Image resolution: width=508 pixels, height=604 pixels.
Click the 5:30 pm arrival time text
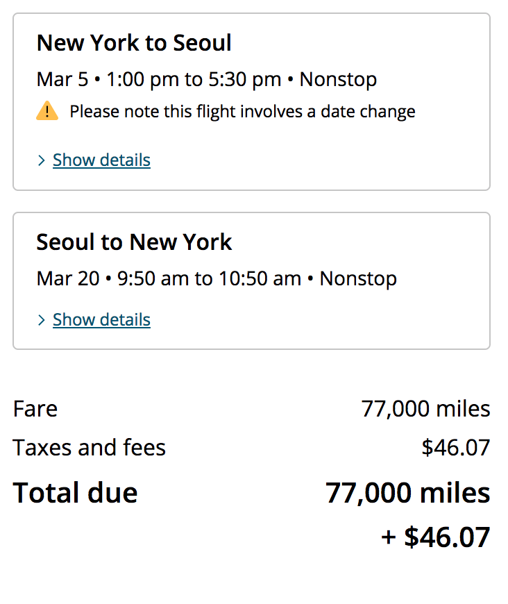pyautogui.click(x=245, y=80)
